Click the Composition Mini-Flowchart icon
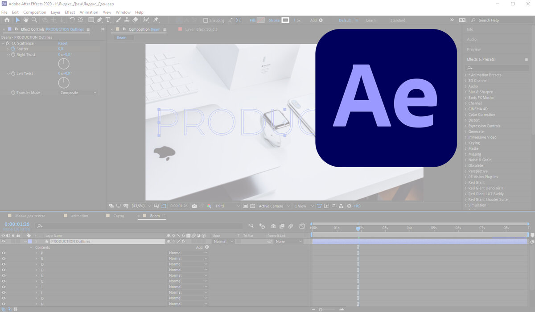The width and height of the screenshot is (535, 312). coord(251,226)
